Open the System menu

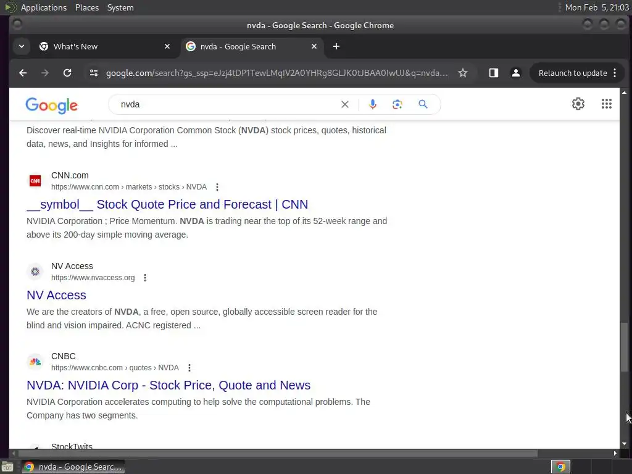tap(120, 7)
